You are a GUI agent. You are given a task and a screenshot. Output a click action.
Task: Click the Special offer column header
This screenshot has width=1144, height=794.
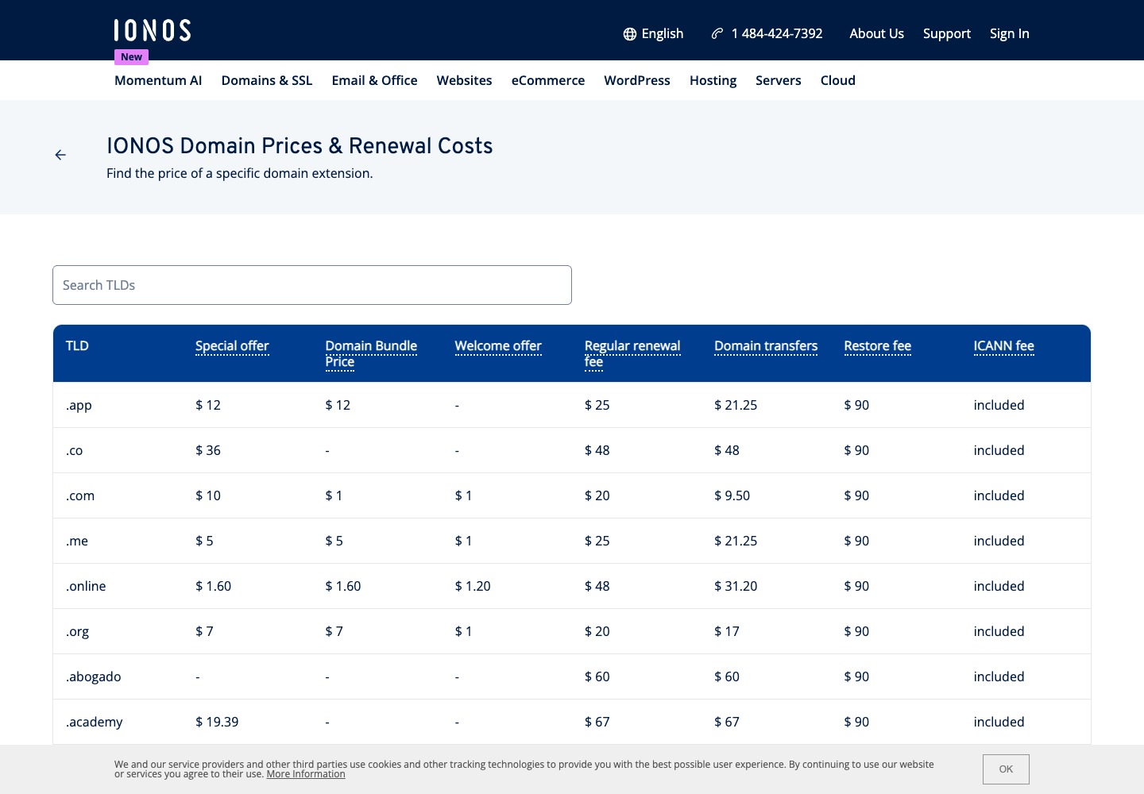tap(232, 346)
